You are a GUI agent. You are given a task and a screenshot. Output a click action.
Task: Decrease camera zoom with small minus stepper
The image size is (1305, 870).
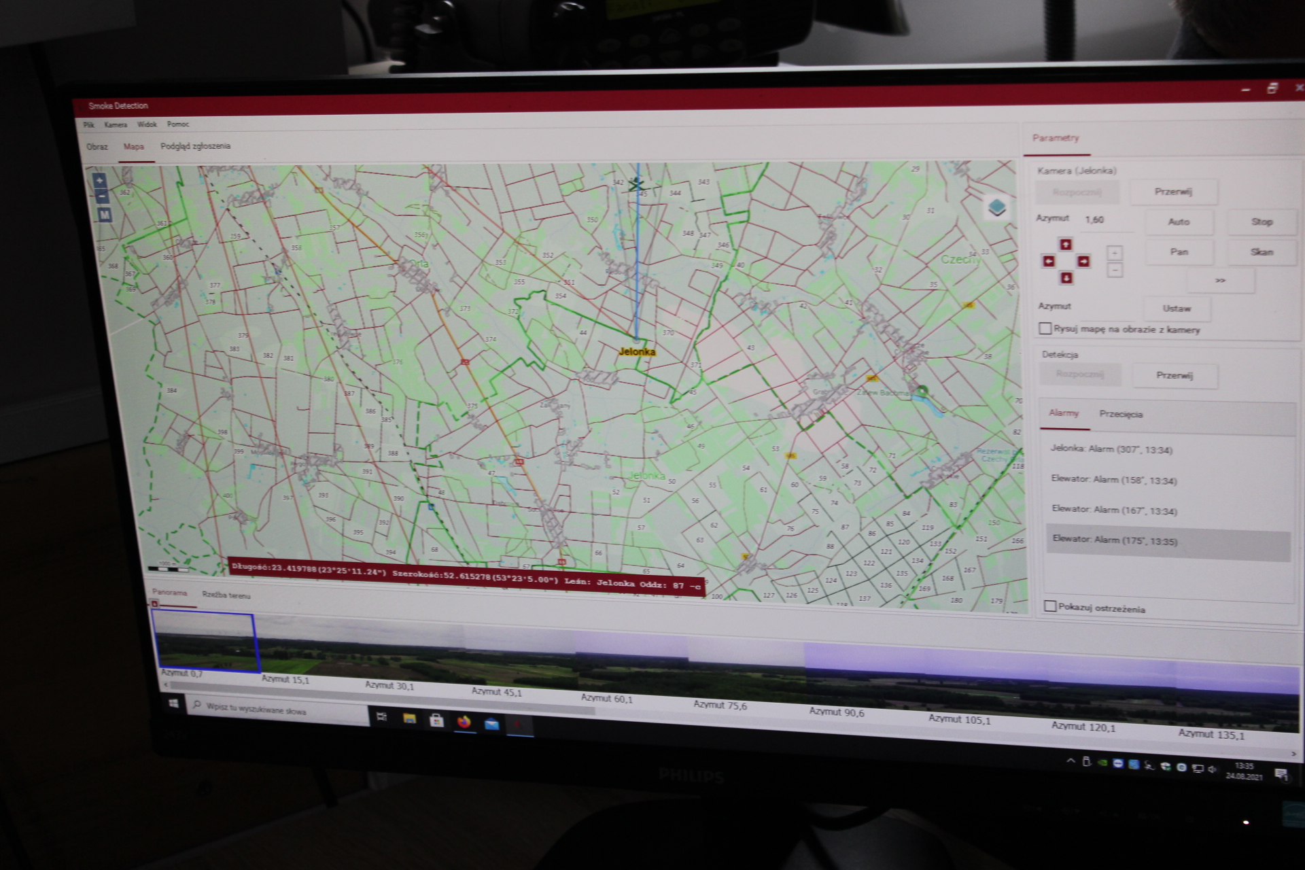click(x=1115, y=270)
